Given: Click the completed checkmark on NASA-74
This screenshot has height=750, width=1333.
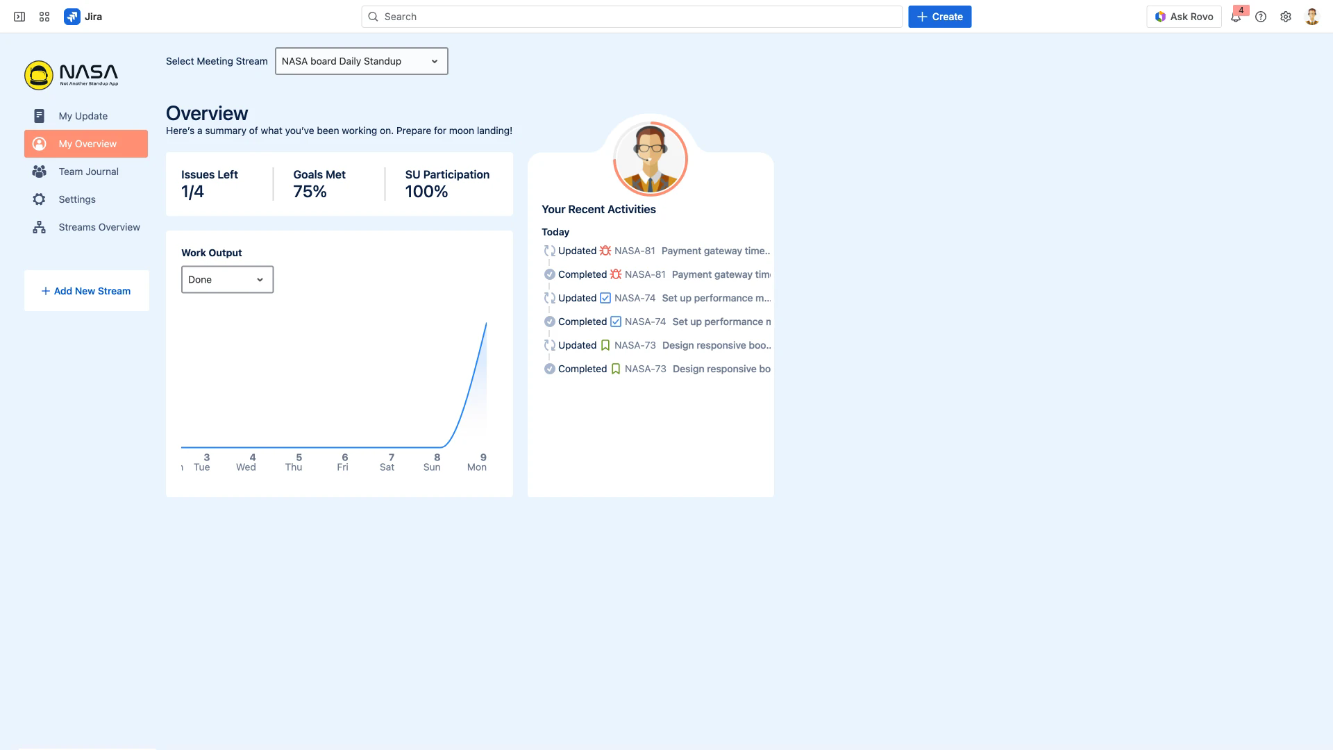Looking at the screenshot, I should coord(549,322).
